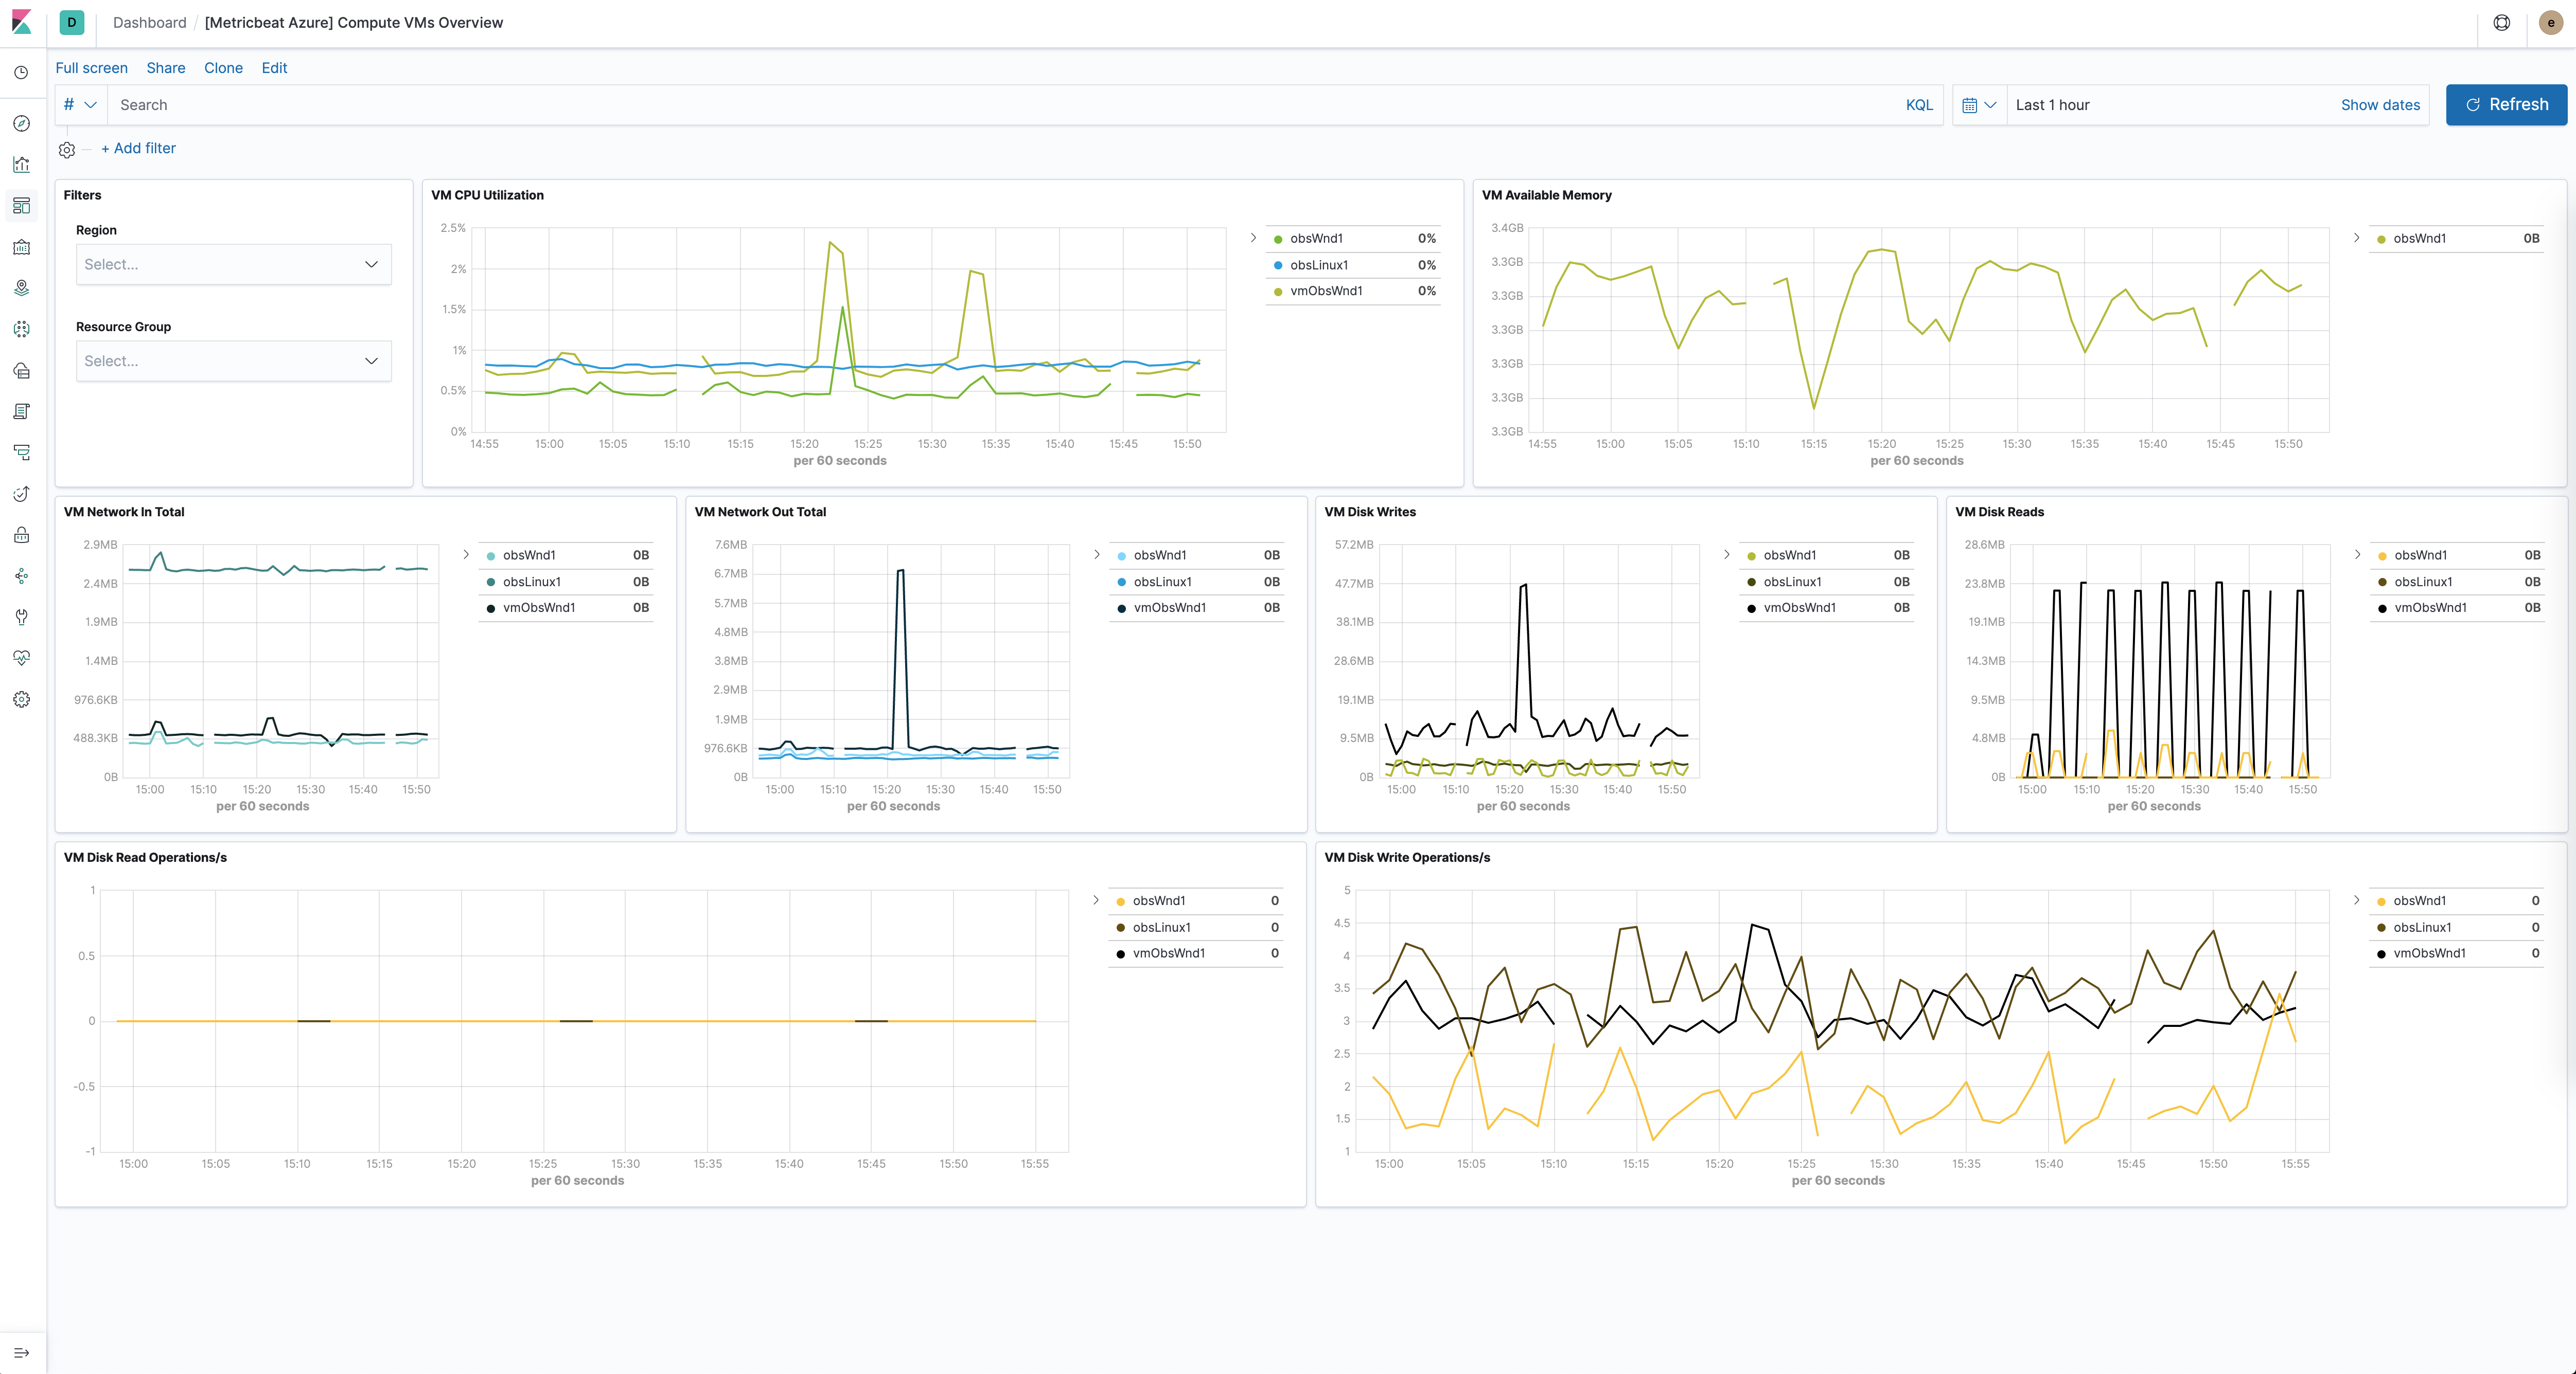Open the Machine Learning app
This screenshot has width=2576, height=1374.
pos(21,330)
